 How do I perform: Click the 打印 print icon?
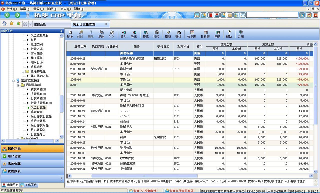156,34
